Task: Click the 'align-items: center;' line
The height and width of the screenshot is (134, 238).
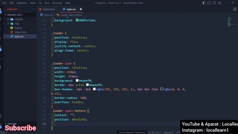Action: tap(72, 51)
